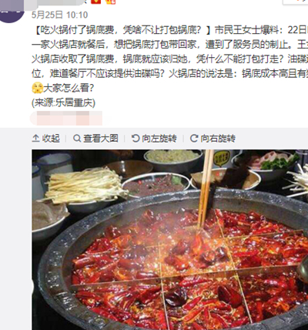Click the collapse up-arrow icon beside 收起
The image size is (308, 330).
coord(35,138)
